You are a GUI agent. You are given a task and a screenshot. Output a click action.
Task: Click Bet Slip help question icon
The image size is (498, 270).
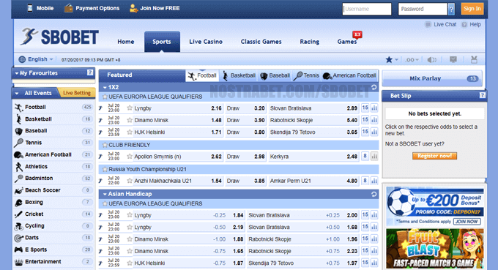pyautogui.click(x=482, y=95)
